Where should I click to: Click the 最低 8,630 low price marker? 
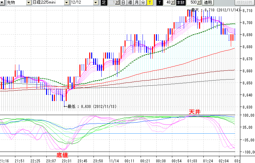click(90, 106)
